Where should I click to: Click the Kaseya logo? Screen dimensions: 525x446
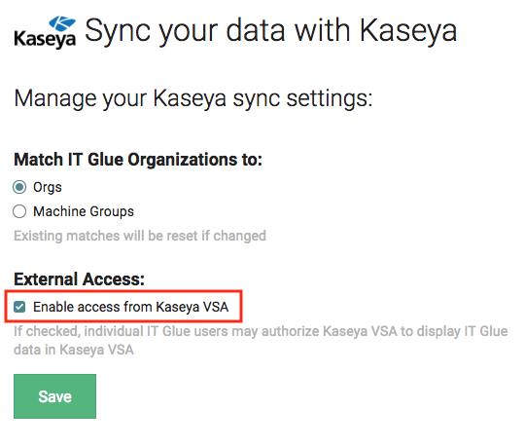coord(45,32)
